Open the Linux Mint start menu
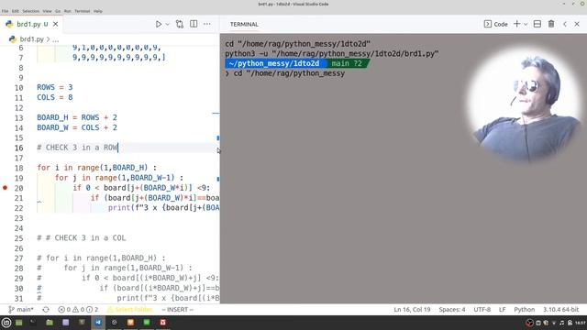Screen dimensions: 587x330 click(6, 323)
